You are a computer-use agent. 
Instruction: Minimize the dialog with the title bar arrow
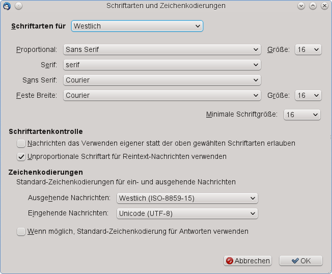pos(301,6)
